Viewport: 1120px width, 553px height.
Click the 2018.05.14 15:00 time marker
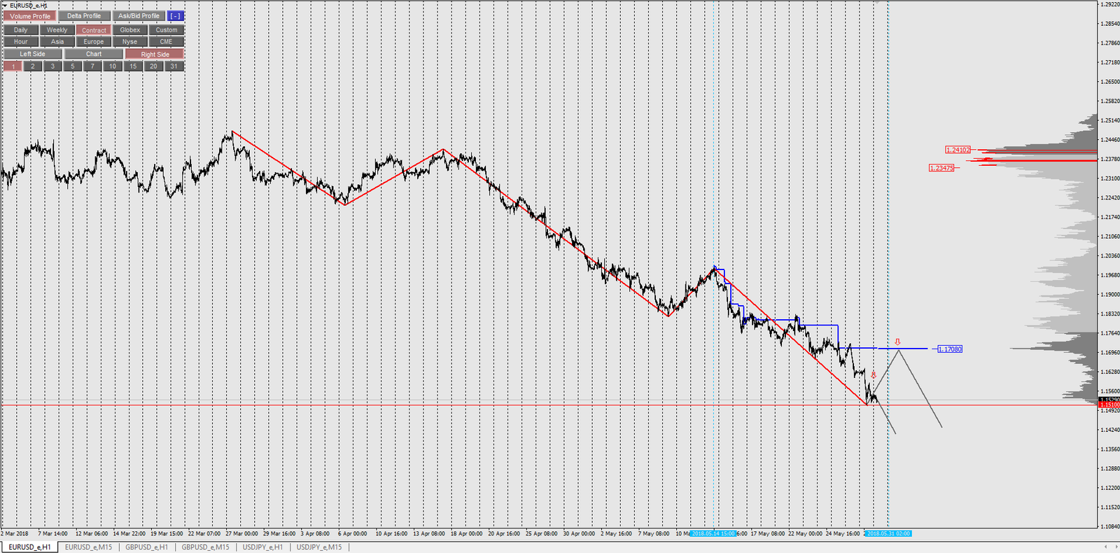click(x=713, y=533)
